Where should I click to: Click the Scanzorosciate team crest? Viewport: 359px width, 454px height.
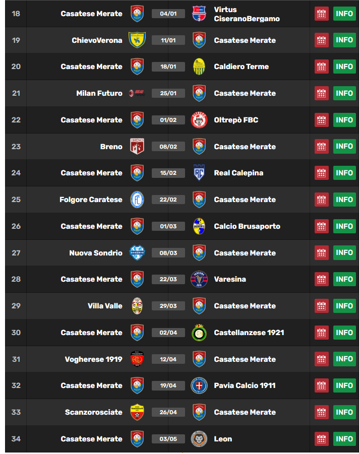point(137,412)
